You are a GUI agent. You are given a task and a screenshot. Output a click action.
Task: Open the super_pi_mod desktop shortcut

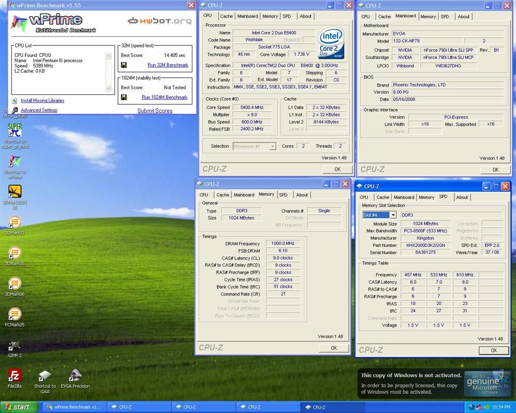(15, 131)
